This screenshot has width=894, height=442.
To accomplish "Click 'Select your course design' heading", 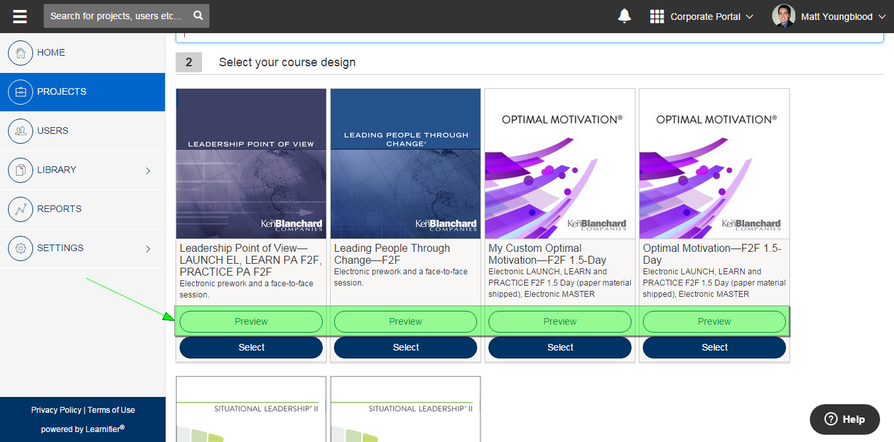I will 287,62.
